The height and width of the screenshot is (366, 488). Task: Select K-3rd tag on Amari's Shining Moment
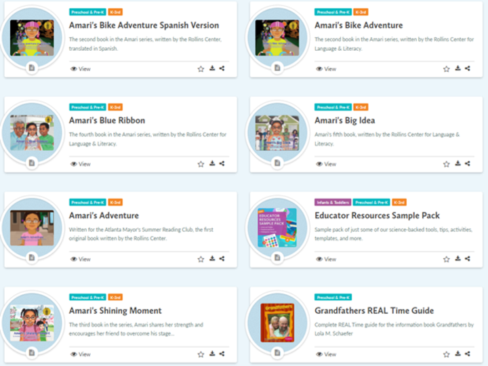point(115,298)
